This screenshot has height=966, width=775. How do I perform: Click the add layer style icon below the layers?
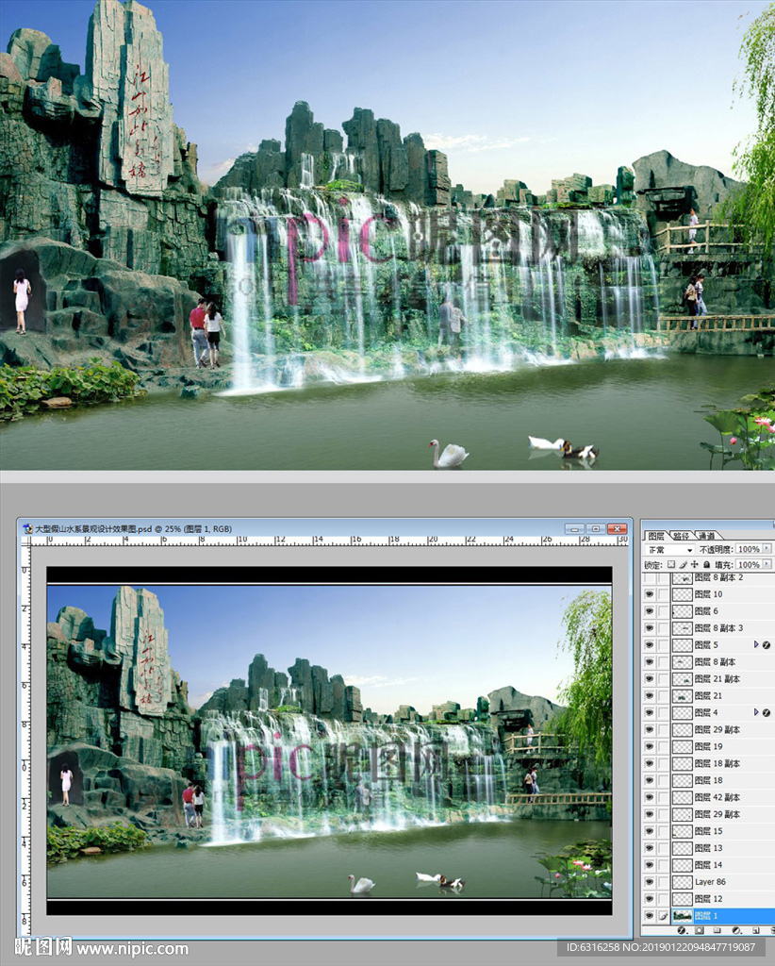[682, 930]
